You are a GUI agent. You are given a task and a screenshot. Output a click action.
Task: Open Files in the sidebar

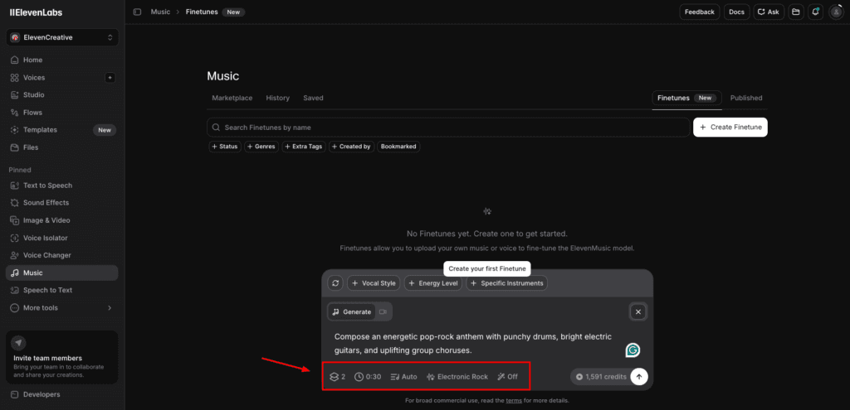[61, 147]
